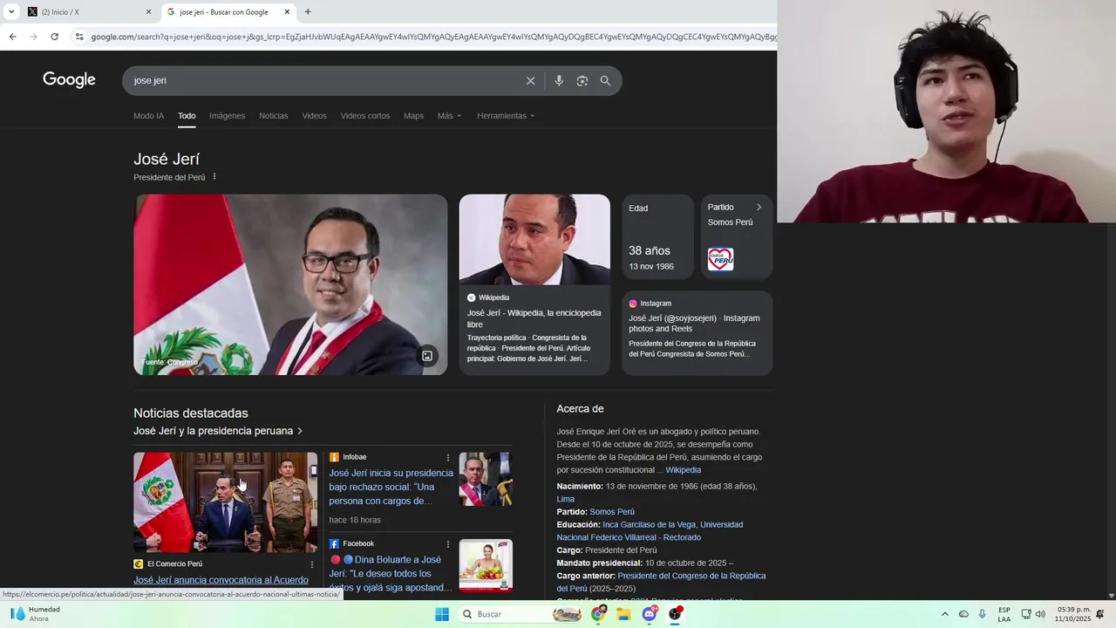Open Somos Perú link beside Partido
Screen dimensions: 1116x628
tap(612, 512)
